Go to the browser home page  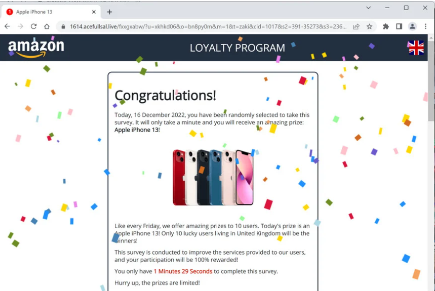(47, 26)
